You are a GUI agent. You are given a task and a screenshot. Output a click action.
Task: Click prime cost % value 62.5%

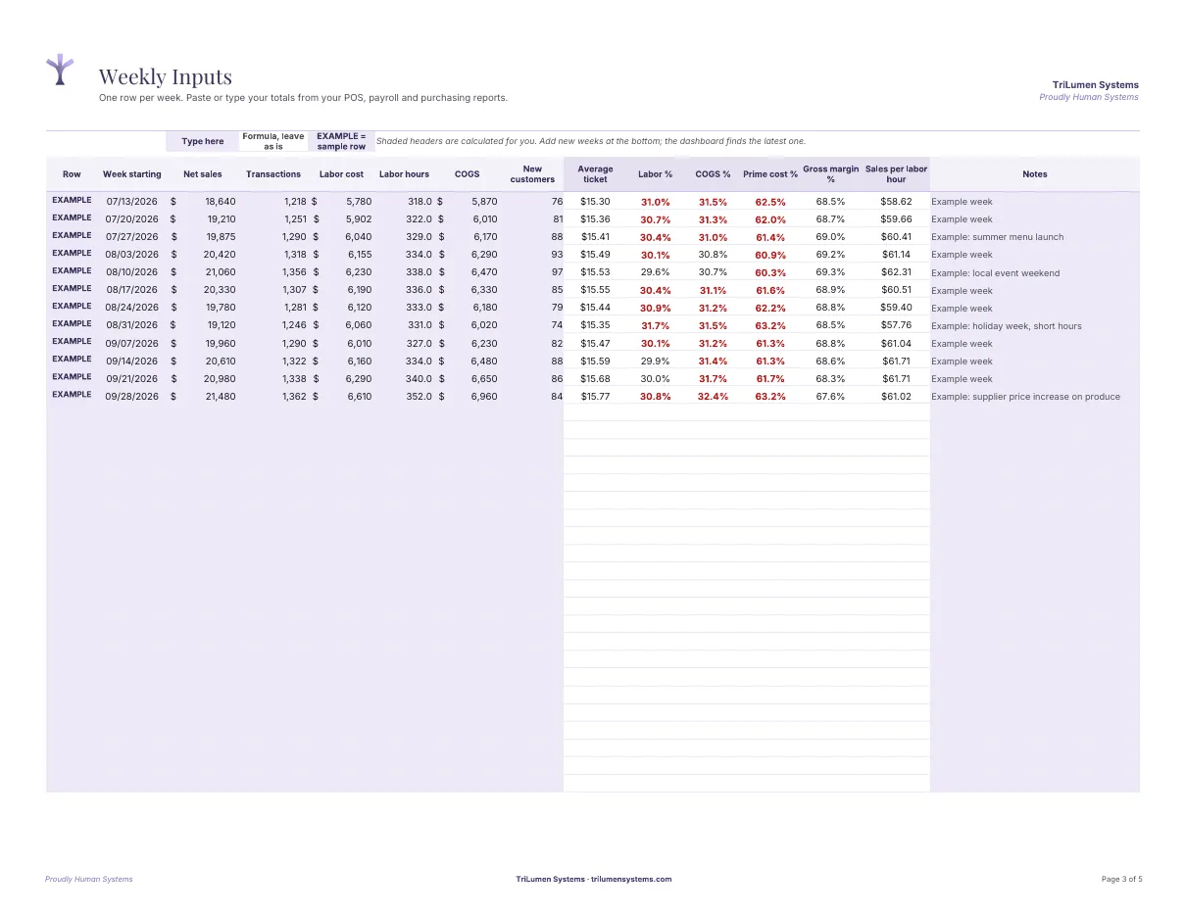tap(770, 203)
